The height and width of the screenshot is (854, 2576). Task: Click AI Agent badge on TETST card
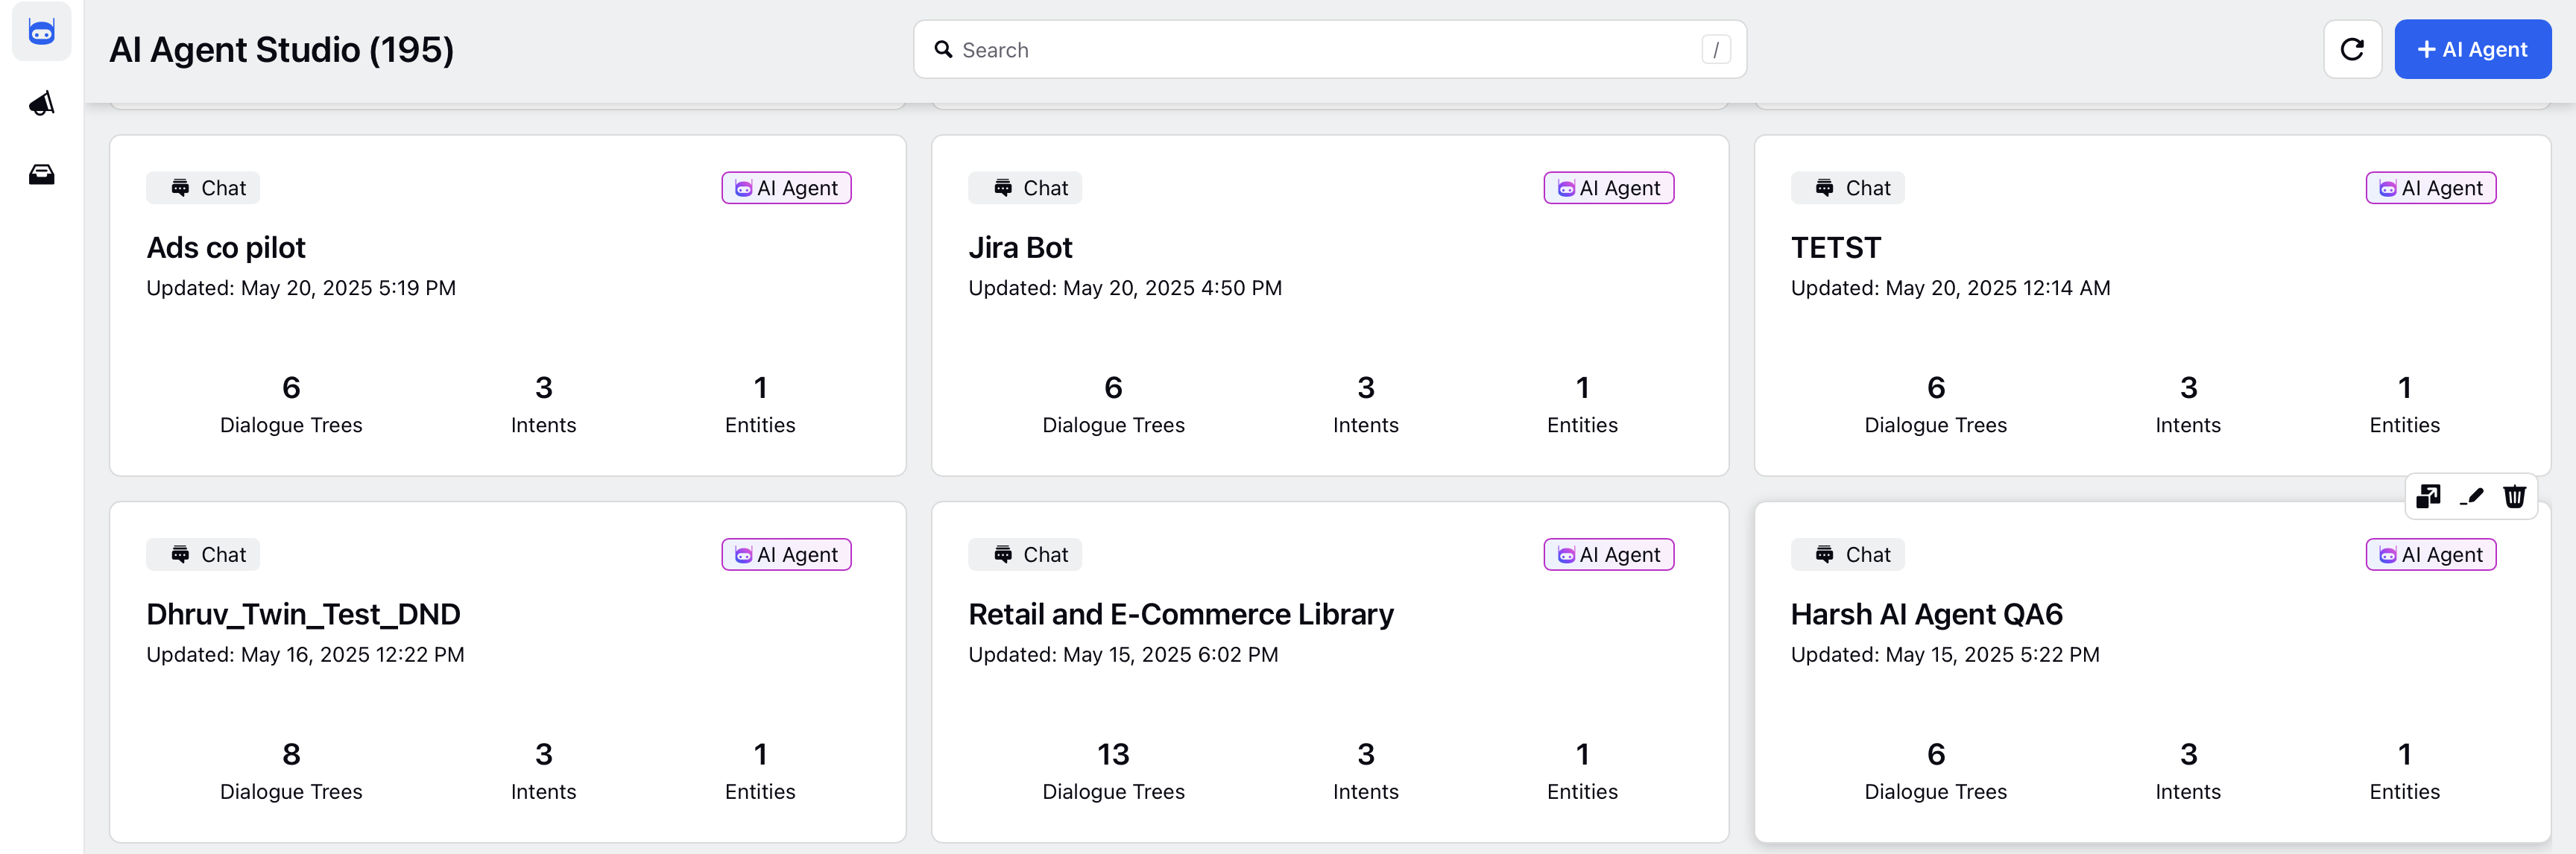click(2430, 188)
